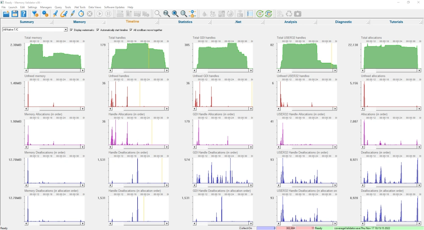Open the settings gears icon
Screen dimensions: 424x230
pyautogui.click(x=45, y=14)
